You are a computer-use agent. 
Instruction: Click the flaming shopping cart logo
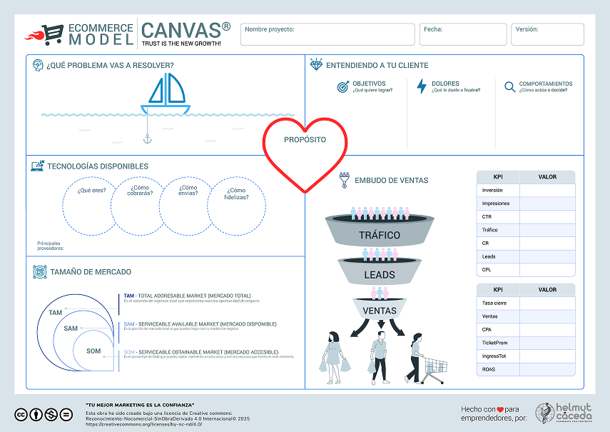point(44,34)
